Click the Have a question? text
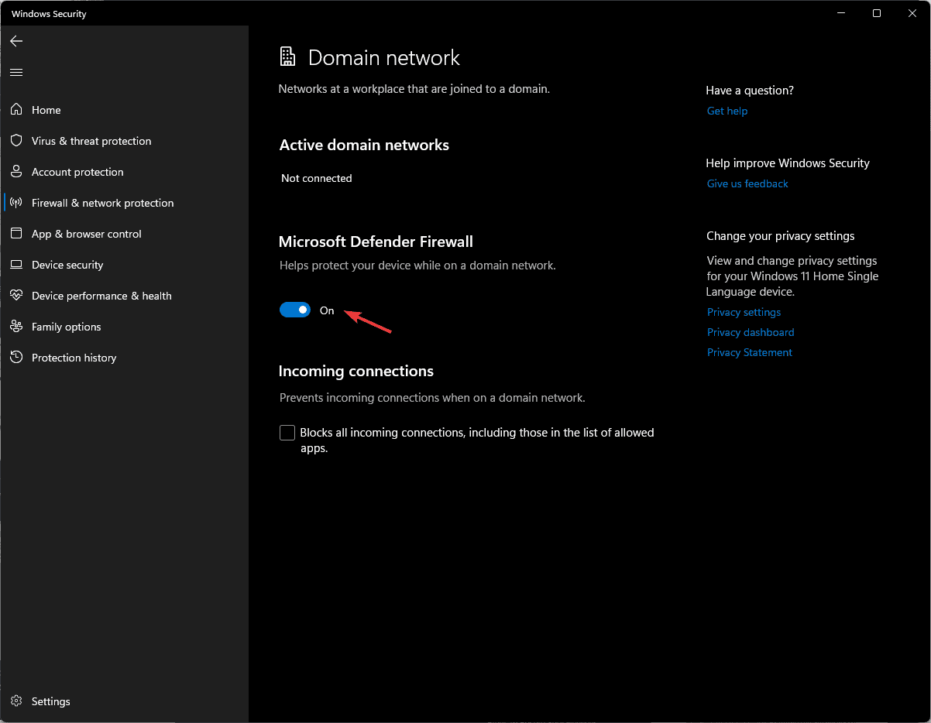The width and height of the screenshot is (931, 723). coord(750,91)
